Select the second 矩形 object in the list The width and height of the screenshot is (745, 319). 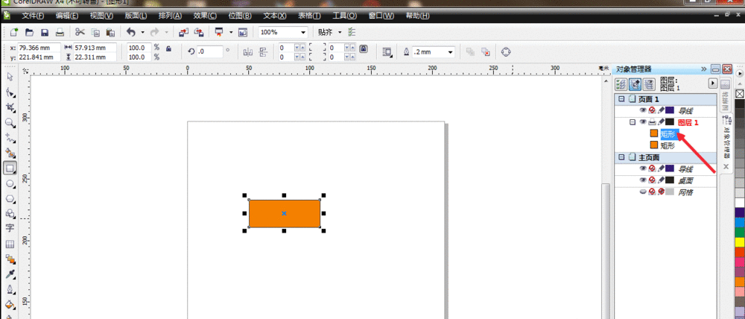pyautogui.click(x=667, y=145)
